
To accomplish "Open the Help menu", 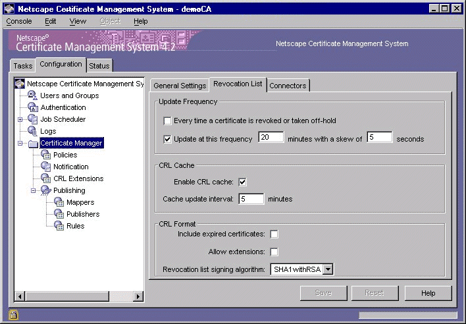I will coord(141,21).
